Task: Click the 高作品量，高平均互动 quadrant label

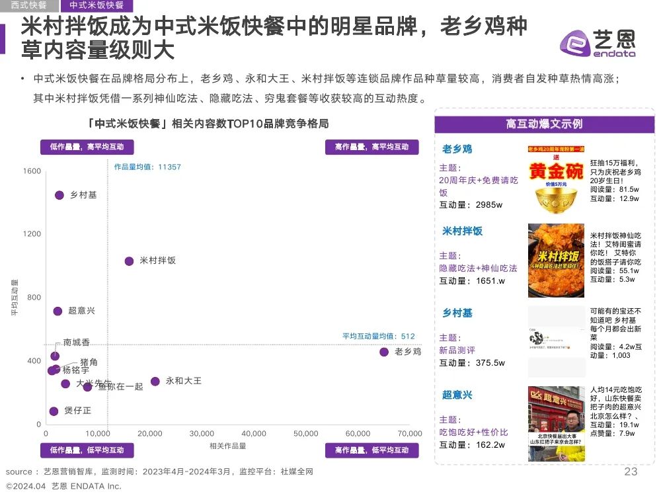Action: click(371, 147)
